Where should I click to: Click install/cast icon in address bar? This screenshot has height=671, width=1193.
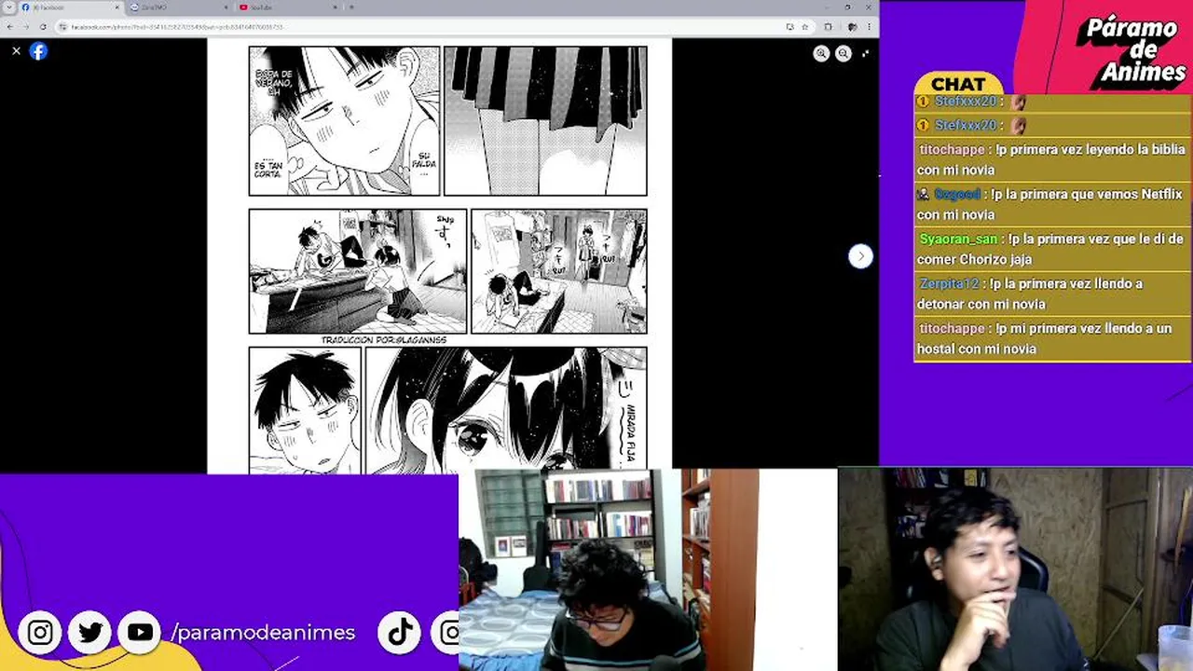[789, 27]
